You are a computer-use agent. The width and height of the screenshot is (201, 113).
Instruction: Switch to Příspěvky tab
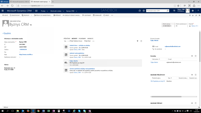click(x=67, y=39)
